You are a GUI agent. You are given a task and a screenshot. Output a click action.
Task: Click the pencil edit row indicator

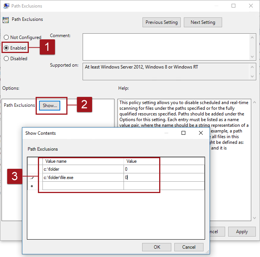tap(33, 178)
